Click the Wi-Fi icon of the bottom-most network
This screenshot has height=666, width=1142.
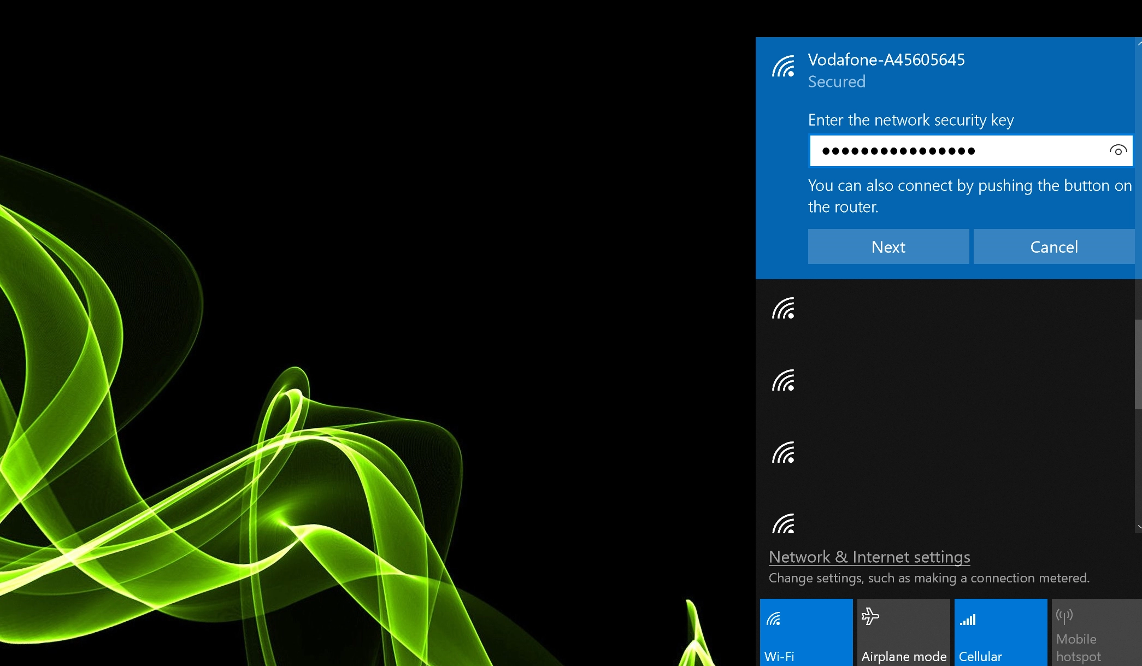(x=784, y=523)
